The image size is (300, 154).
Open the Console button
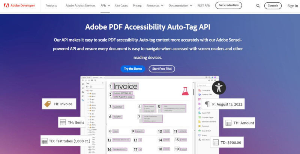[x=273, y=6]
